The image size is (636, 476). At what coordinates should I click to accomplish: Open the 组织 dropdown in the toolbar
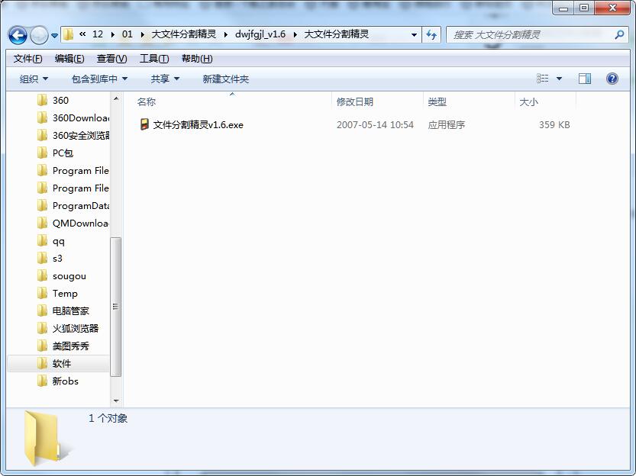click(x=34, y=79)
